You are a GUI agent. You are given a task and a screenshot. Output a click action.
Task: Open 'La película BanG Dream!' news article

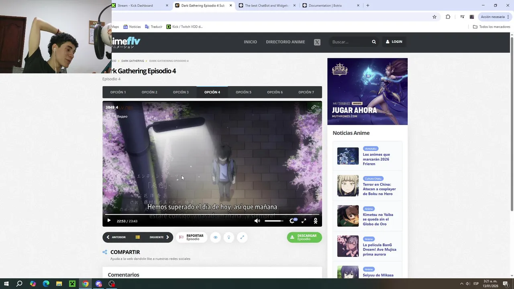[379, 249]
